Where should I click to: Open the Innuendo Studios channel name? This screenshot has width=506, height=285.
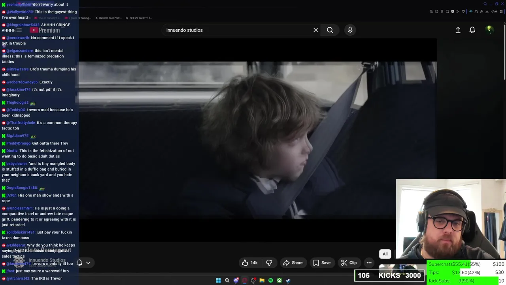point(47,260)
